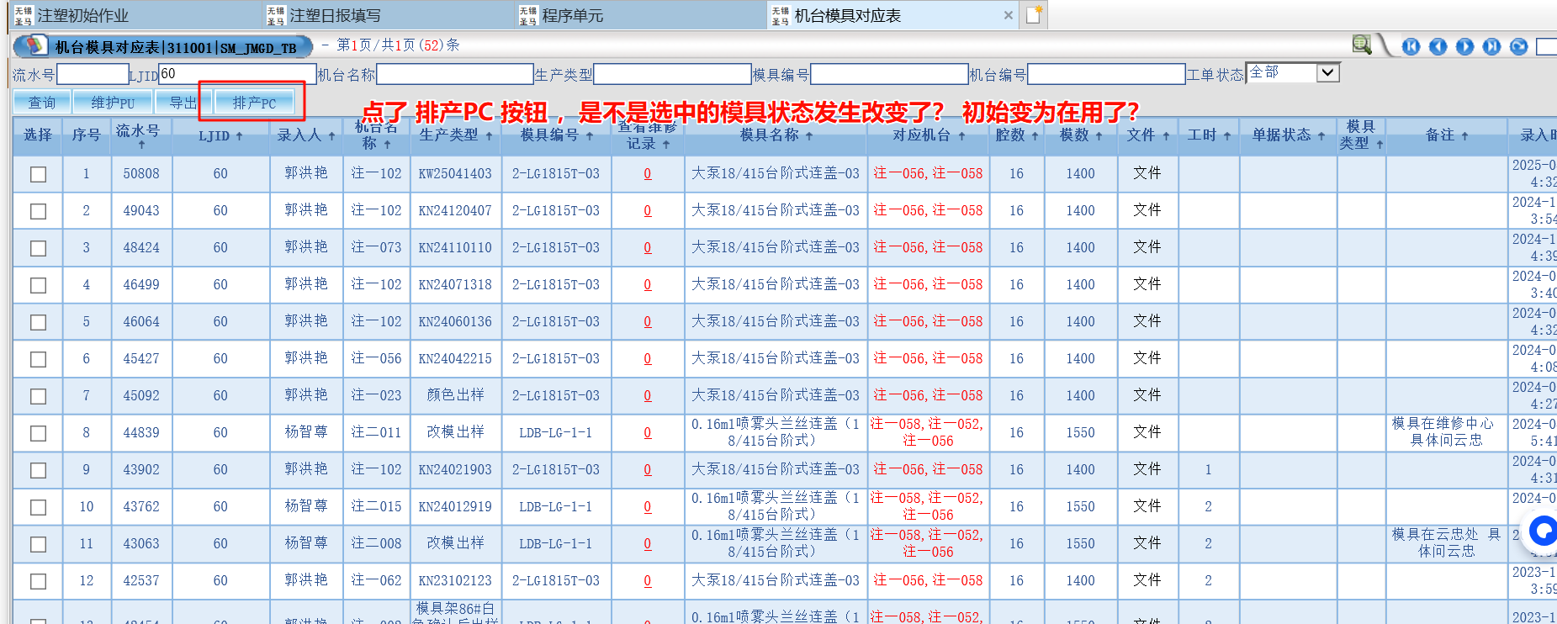This screenshot has width=1557, height=624.
Task: Close the 机台模具对应表 tab
Action: tap(1008, 15)
